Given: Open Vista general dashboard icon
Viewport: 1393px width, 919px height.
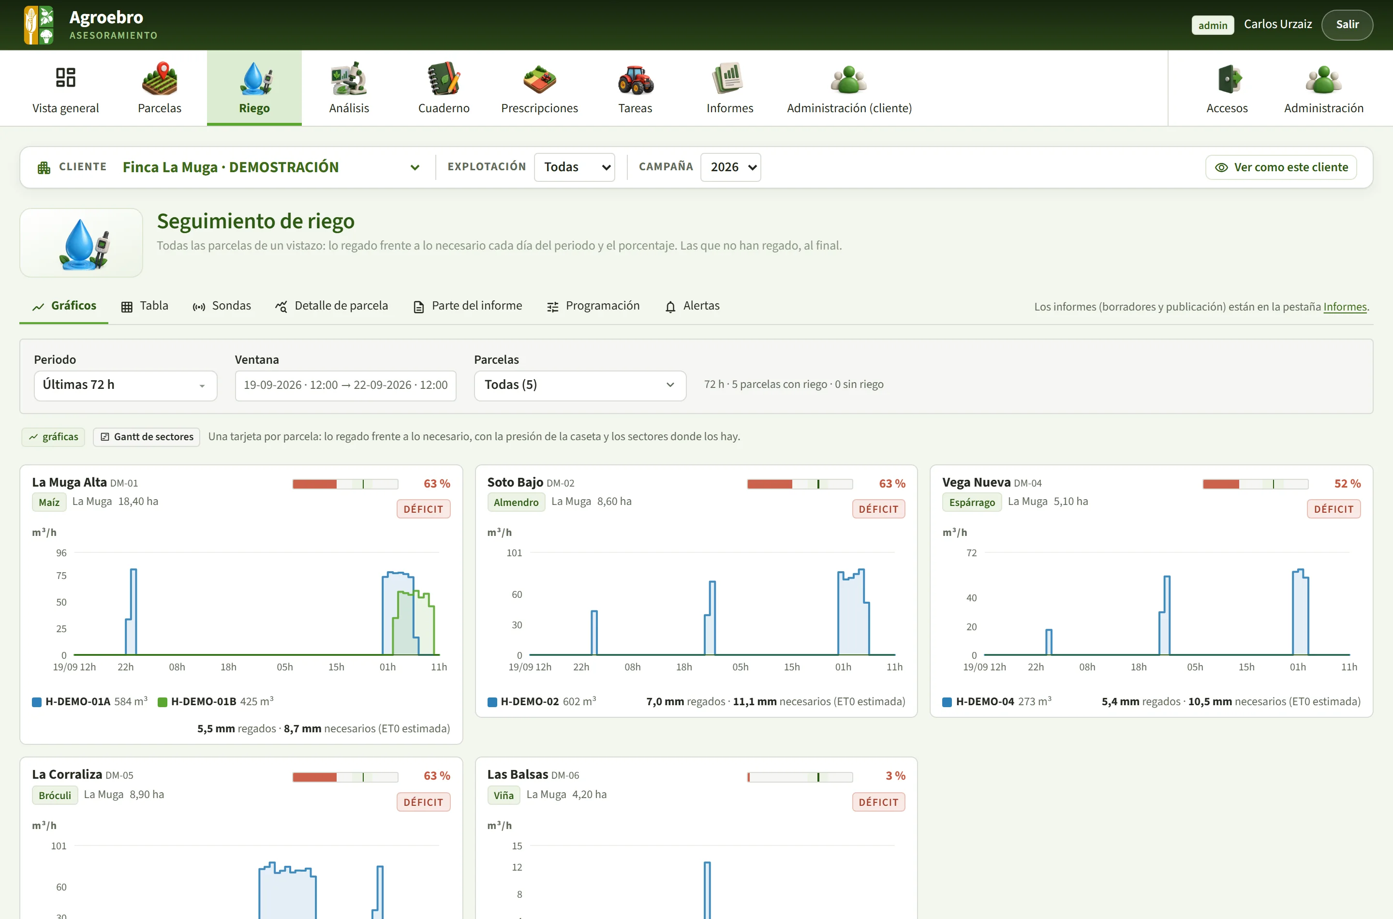Looking at the screenshot, I should (x=66, y=77).
